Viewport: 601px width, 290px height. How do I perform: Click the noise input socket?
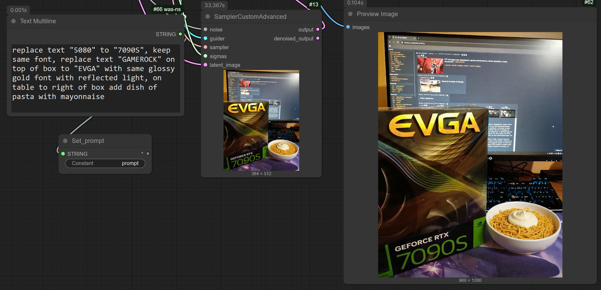pos(205,29)
